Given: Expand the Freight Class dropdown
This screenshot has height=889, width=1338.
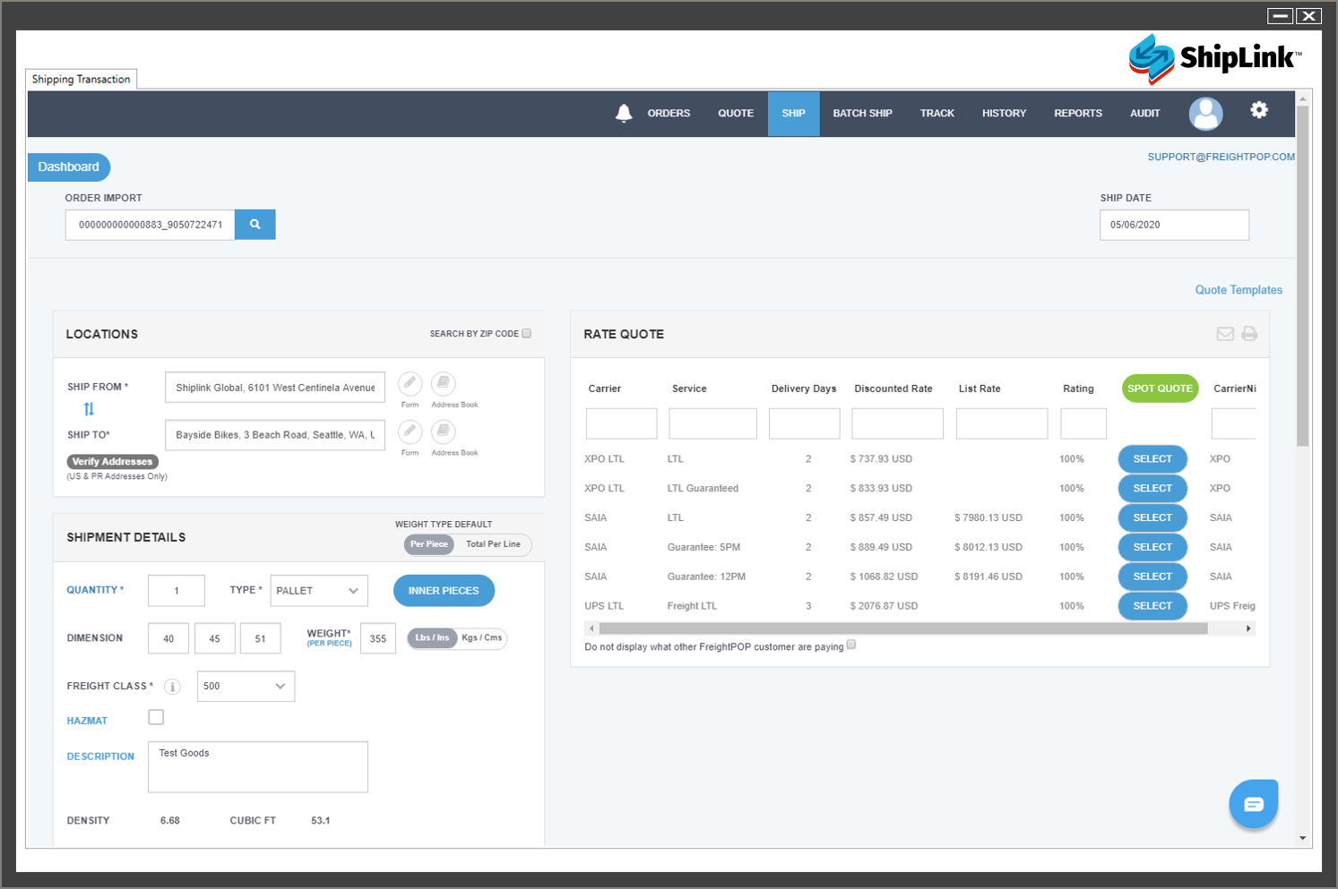Looking at the screenshot, I should tap(246, 687).
